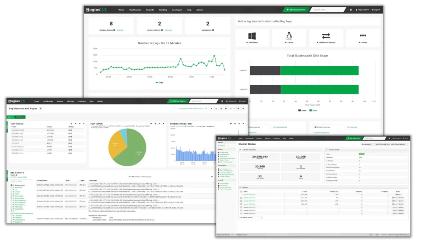
Task: Click help icon next to Instances
Action: coord(213,30)
